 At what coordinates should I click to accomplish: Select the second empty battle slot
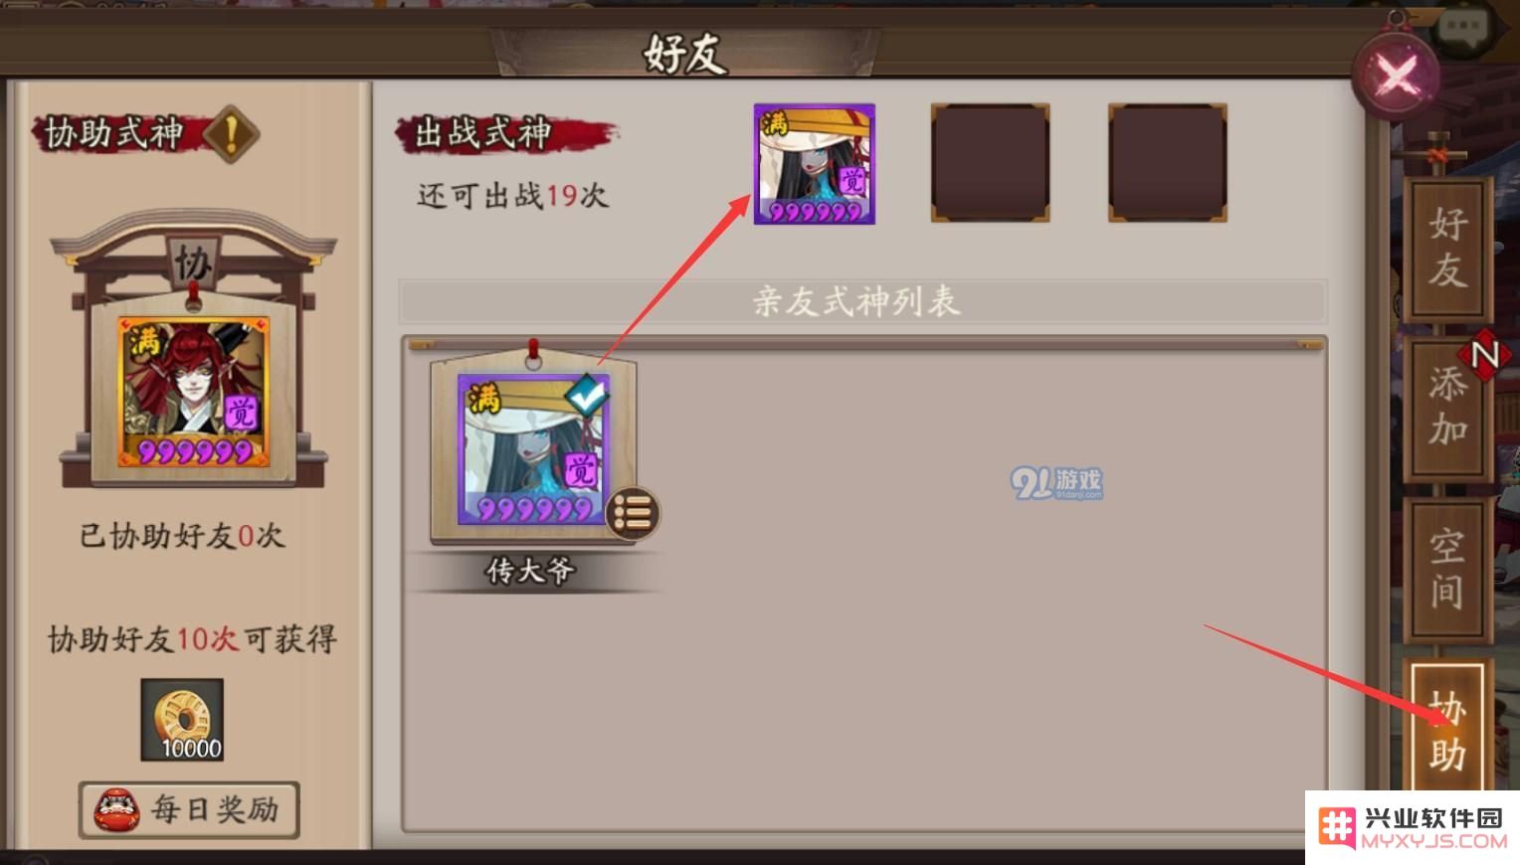[x=990, y=163]
